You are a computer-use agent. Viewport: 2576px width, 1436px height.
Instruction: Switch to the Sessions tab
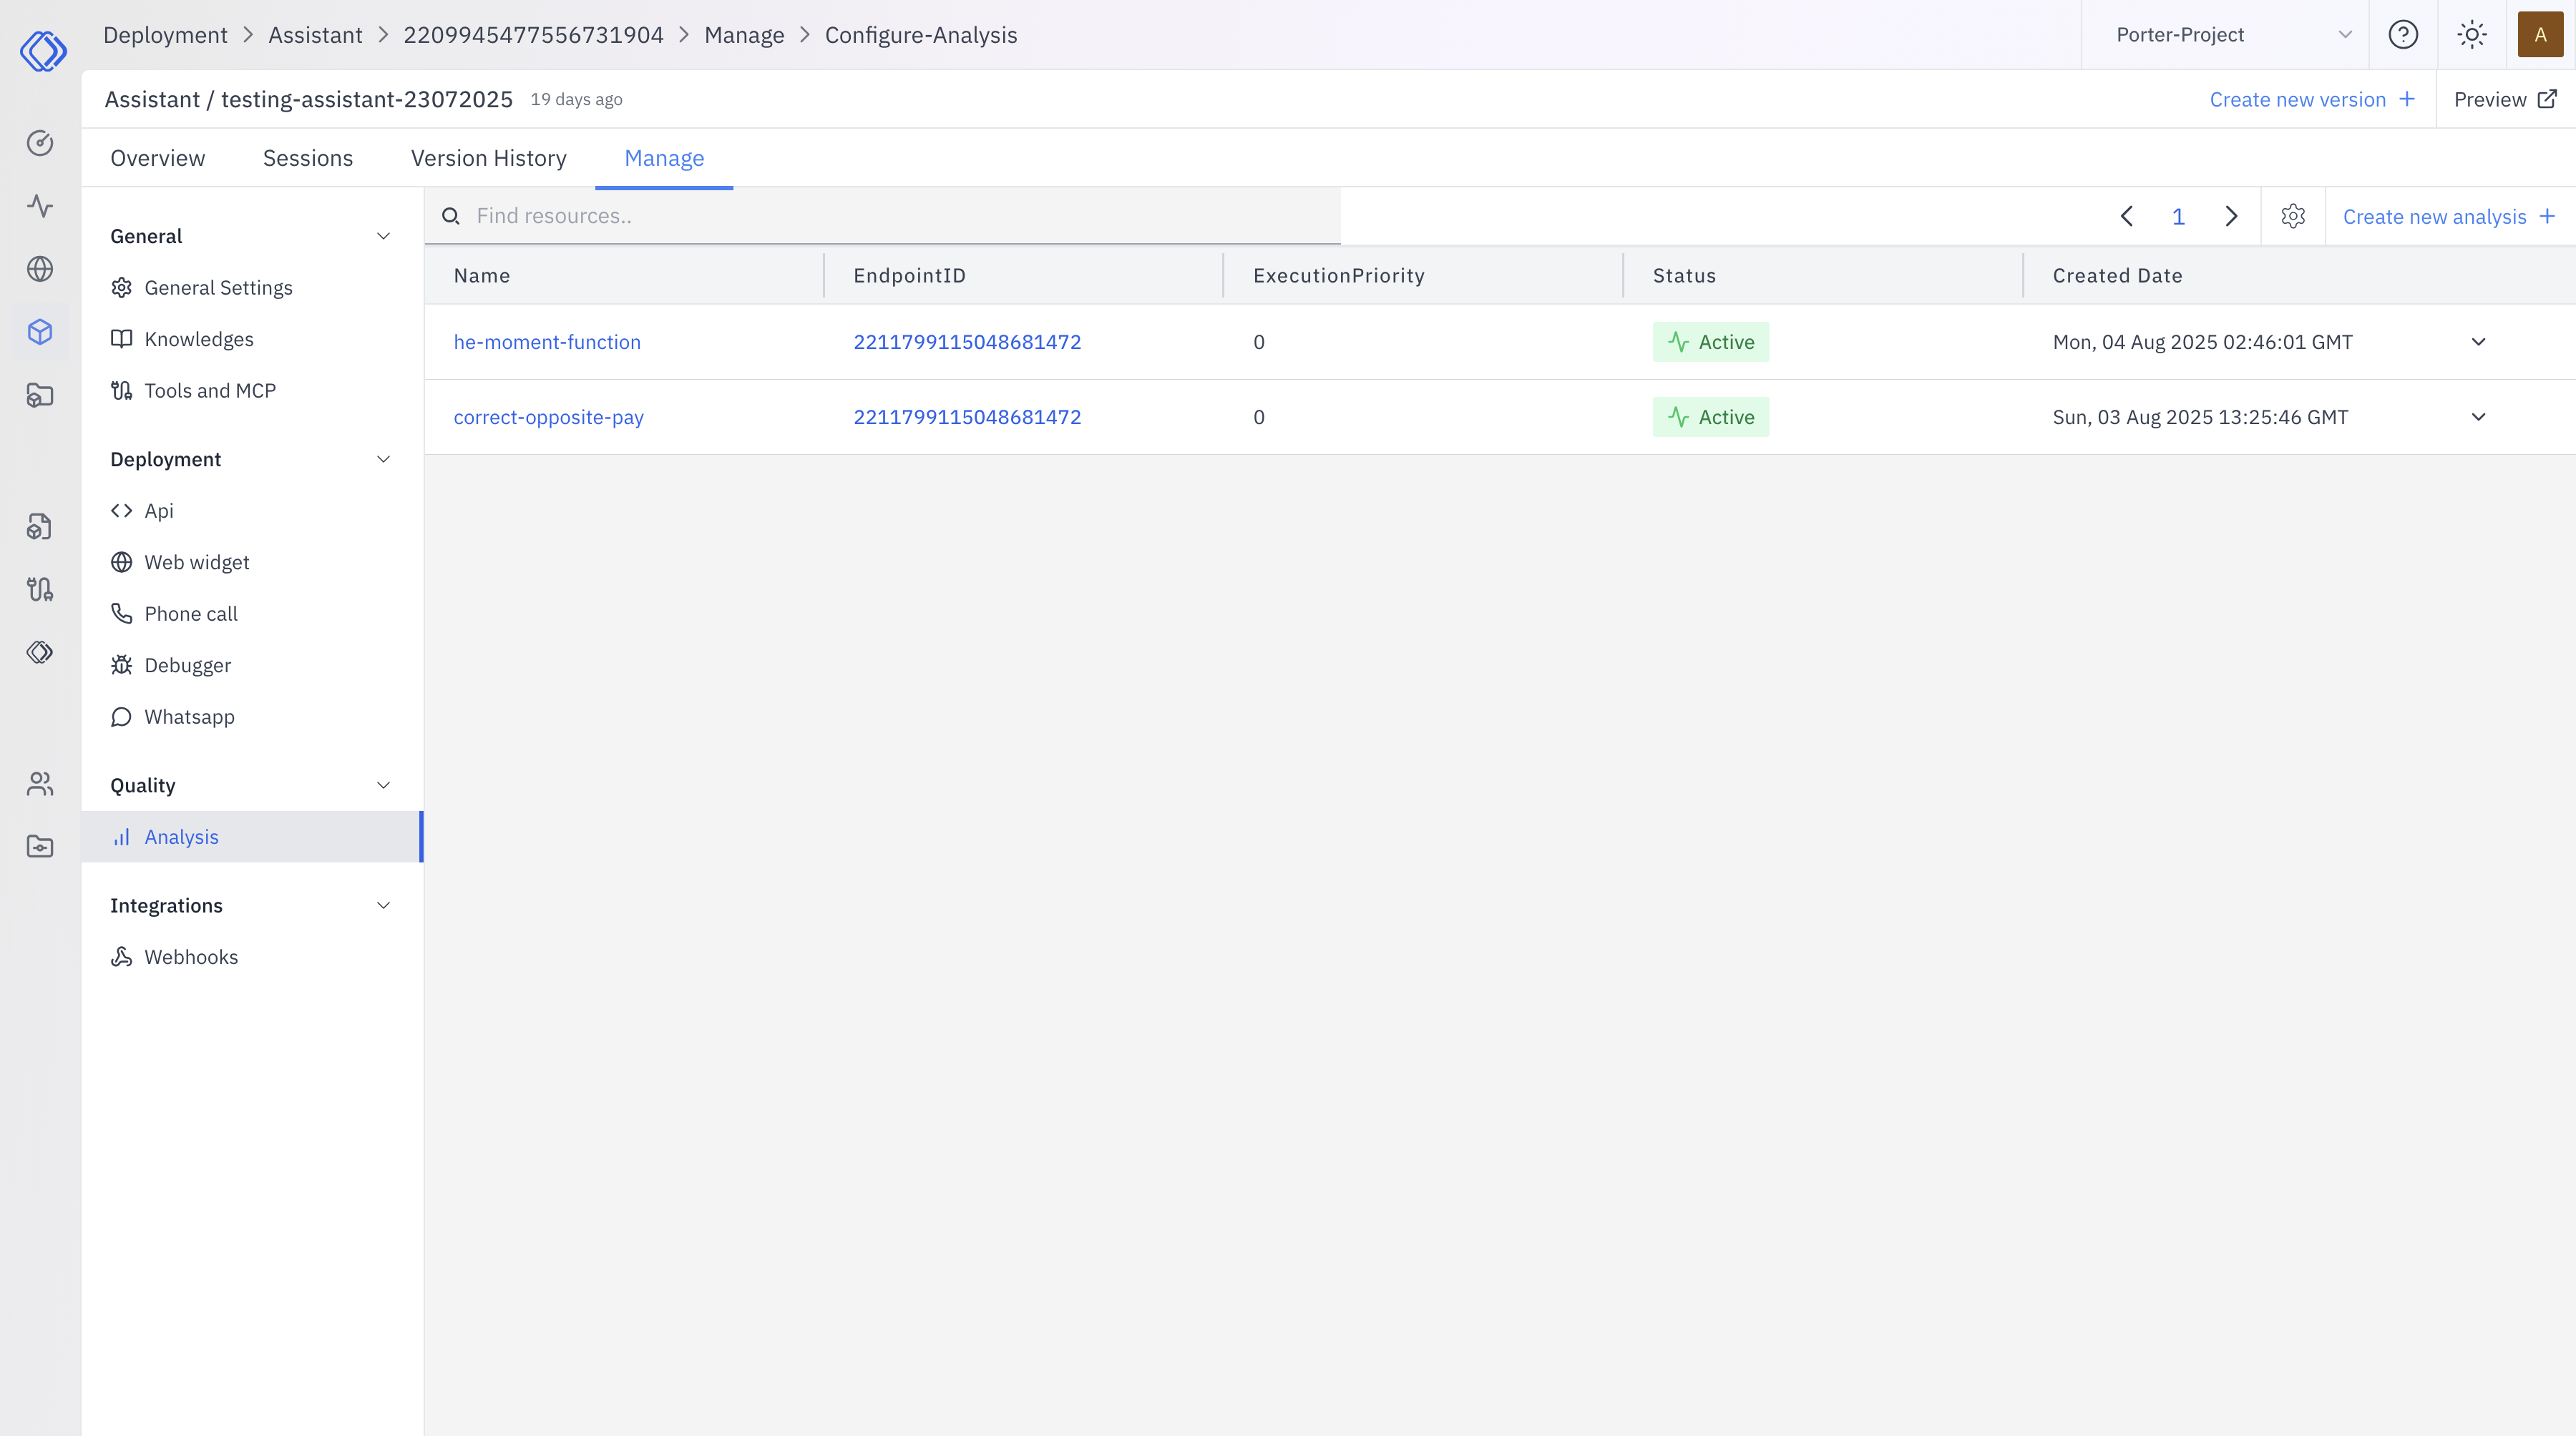click(307, 158)
